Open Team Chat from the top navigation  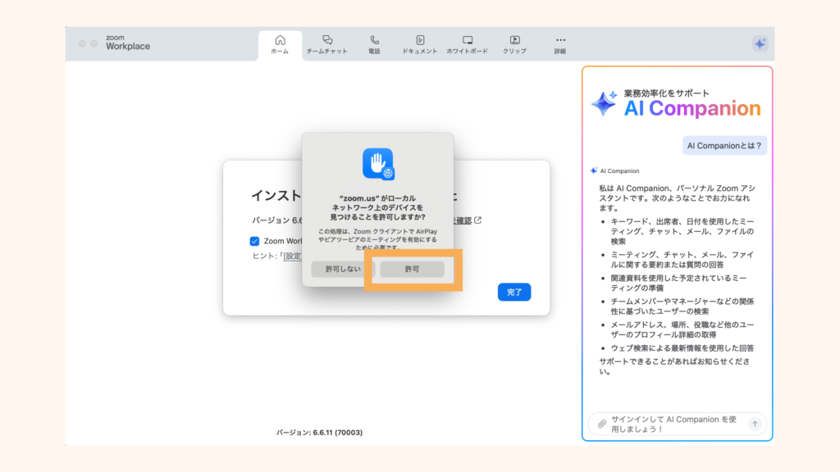coord(327,44)
